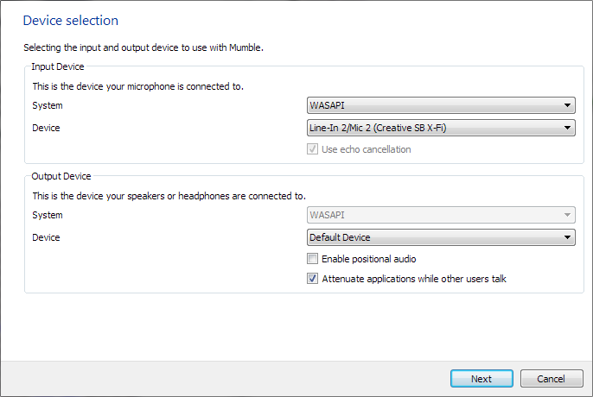This screenshot has width=593, height=397.
Task: Click the arrow on Line-In 2/Mic 2 combo
Action: click(x=567, y=128)
